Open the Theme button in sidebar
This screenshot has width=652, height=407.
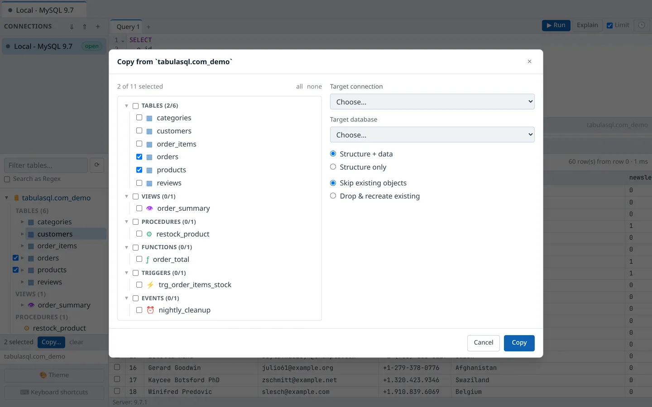click(x=54, y=375)
